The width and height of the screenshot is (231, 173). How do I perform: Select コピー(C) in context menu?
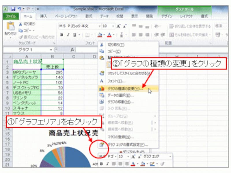click(128, 51)
